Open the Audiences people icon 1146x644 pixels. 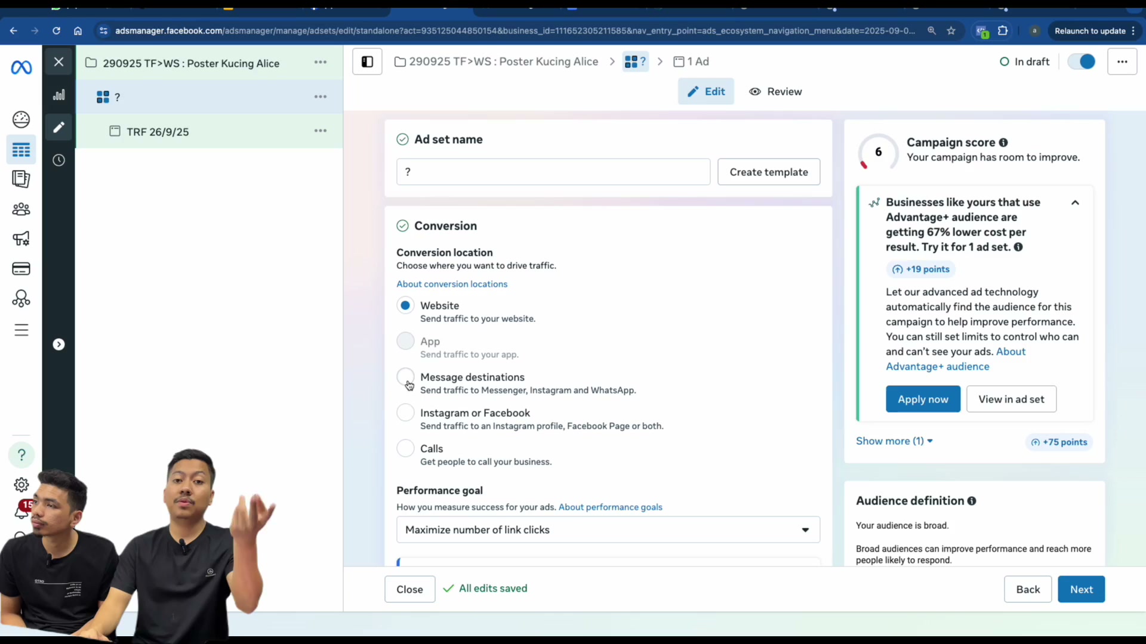tap(21, 209)
